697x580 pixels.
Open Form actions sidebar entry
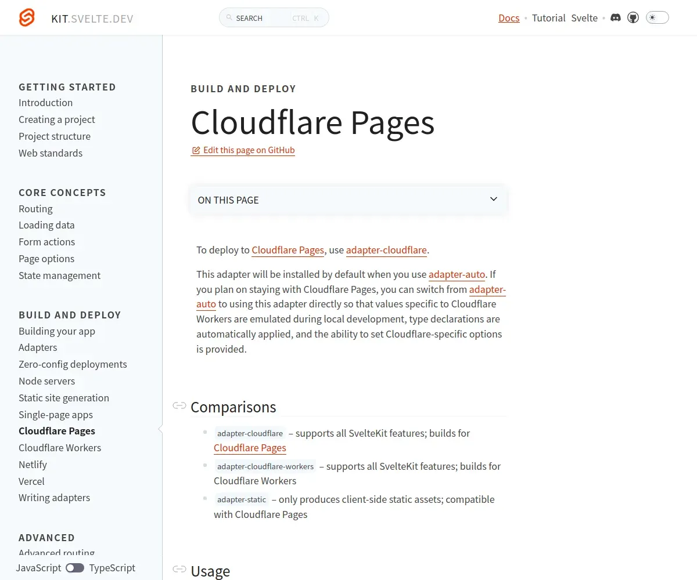(46, 242)
